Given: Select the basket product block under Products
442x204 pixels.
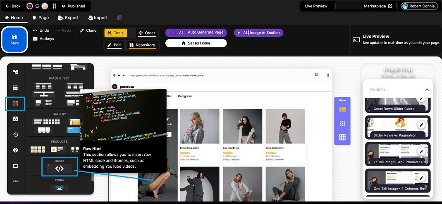Looking at the screenshot, I should point(58,149).
